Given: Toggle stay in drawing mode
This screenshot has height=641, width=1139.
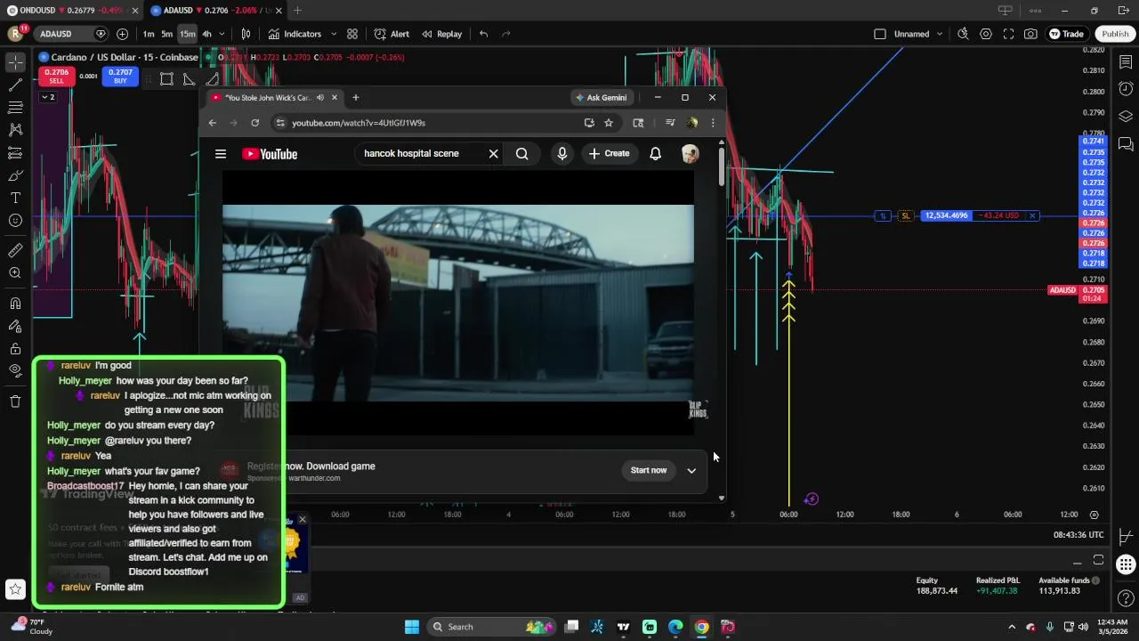Looking at the screenshot, I should tap(15, 326).
